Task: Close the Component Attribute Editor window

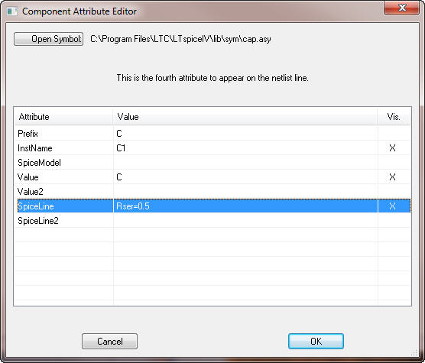Action: pos(402,8)
